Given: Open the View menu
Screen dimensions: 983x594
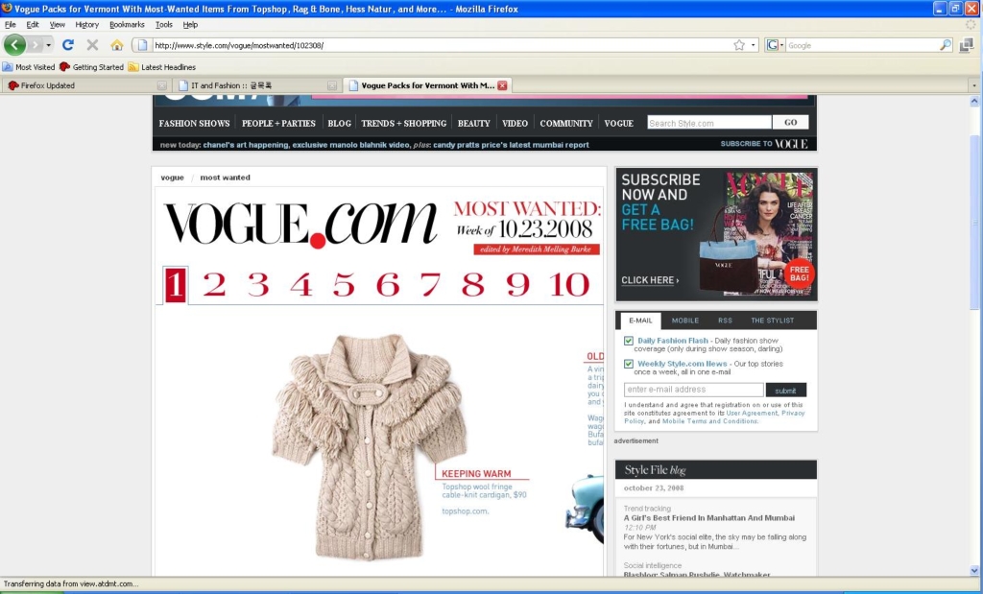Looking at the screenshot, I should click(57, 24).
